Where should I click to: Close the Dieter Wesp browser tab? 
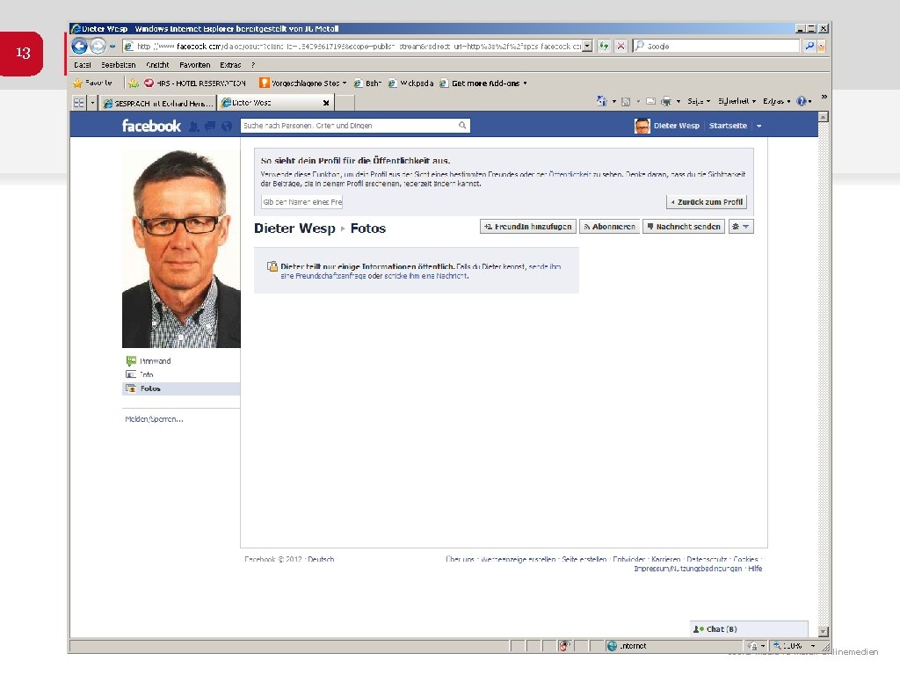[x=326, y=103]
